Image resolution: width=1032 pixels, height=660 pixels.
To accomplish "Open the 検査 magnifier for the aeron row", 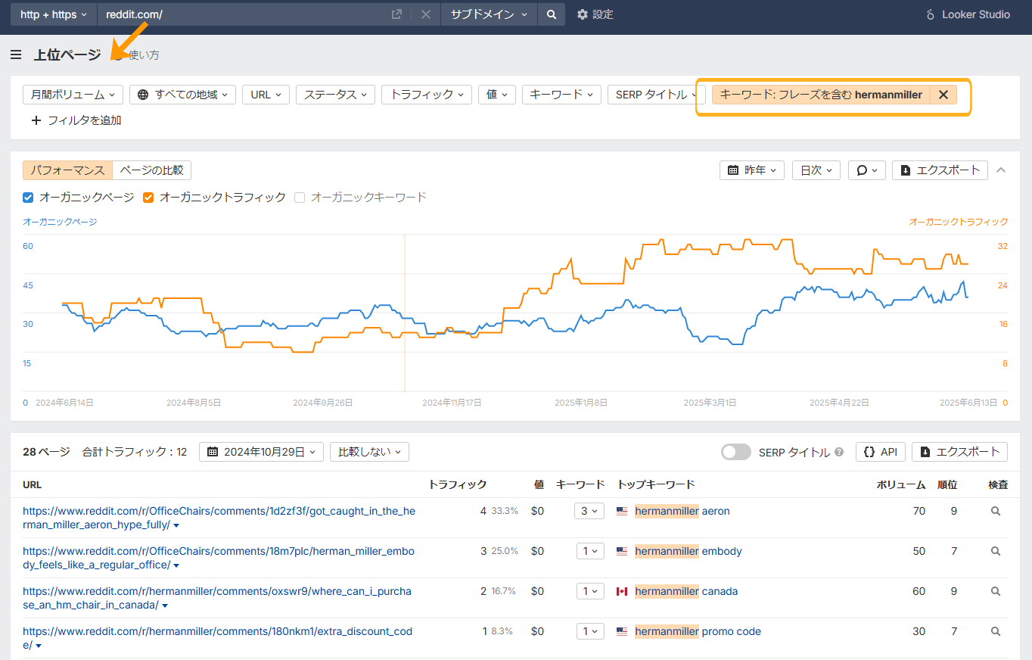I will tap(996, 511).
